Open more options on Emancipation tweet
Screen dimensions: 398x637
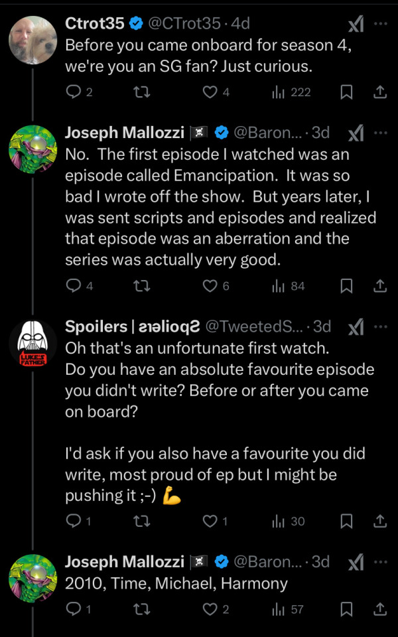[x=380, y=132]
